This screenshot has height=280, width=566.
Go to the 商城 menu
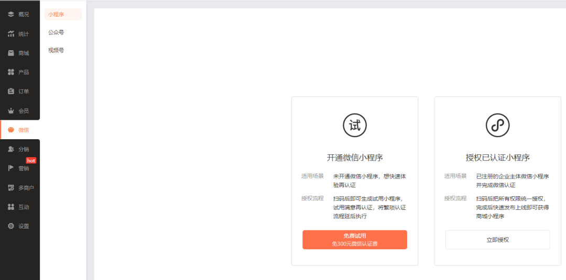click(x=20, y=53)
